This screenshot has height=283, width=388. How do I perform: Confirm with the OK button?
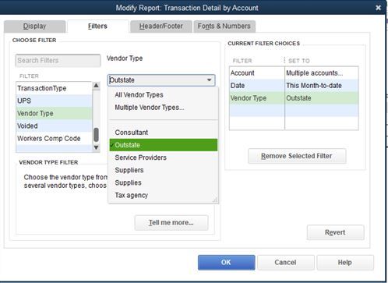(x=226, y=263)
